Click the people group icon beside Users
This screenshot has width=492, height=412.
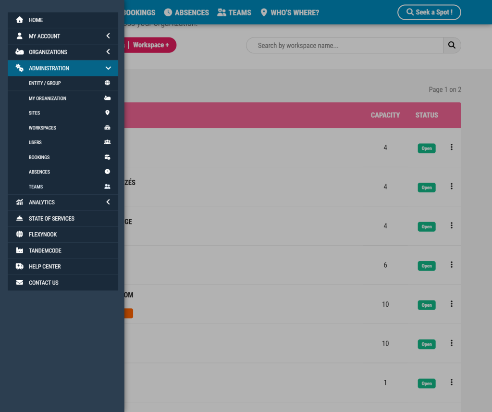[107, 142]
